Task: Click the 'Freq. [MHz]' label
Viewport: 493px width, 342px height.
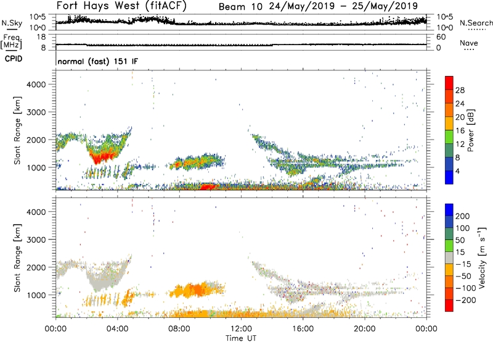Action: pos(12,41)
